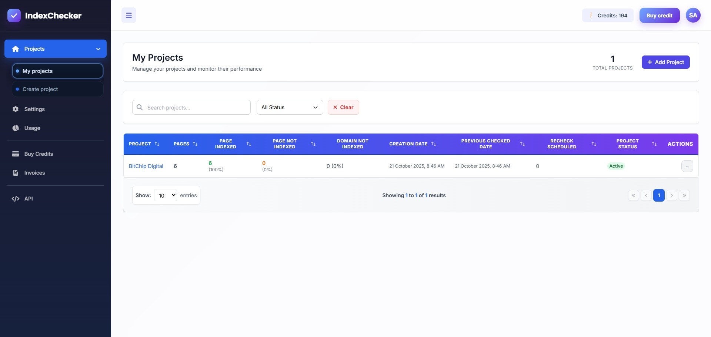Select the Buy Credits wallet icon

tap(16, 154)
